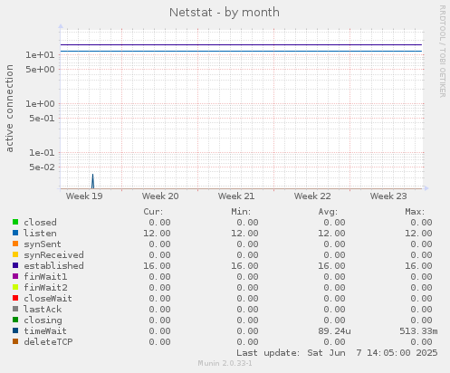Click the purple established line on graph

click(241, 44)
